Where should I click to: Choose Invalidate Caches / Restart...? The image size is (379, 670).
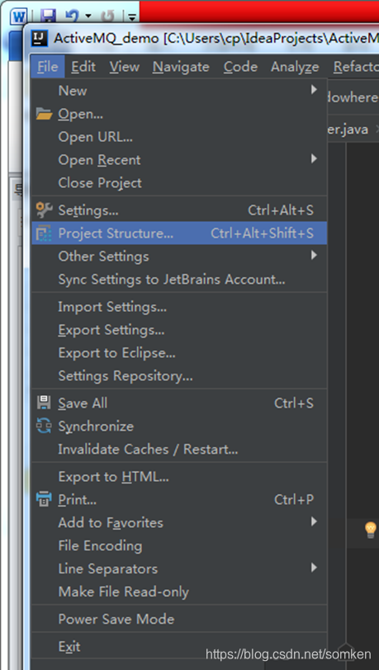tap(179, 449)
